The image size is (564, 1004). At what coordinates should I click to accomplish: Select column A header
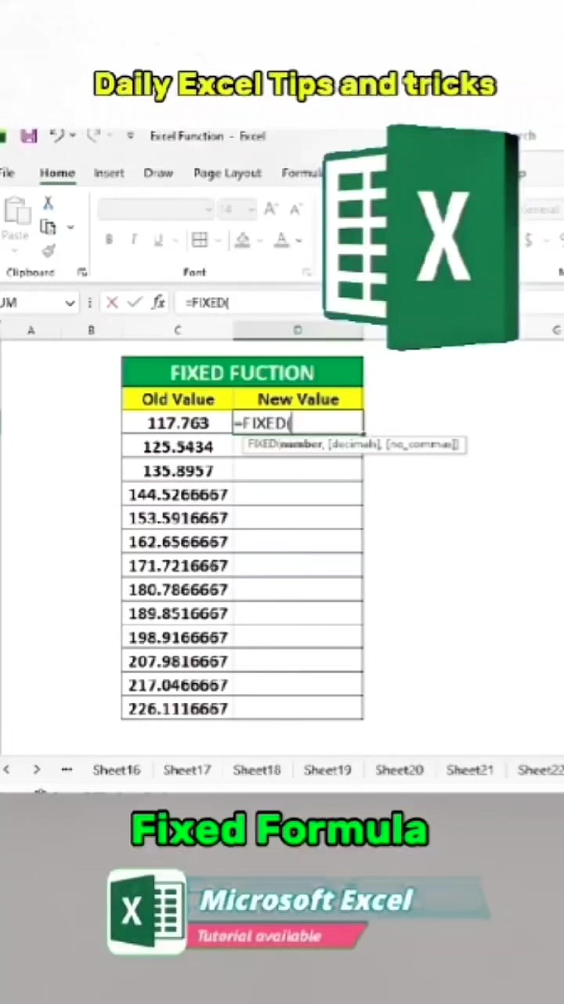click(x=31, y=330)
